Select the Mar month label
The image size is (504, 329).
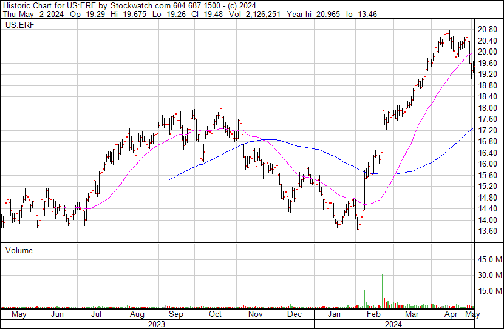[x=412, y=314]
